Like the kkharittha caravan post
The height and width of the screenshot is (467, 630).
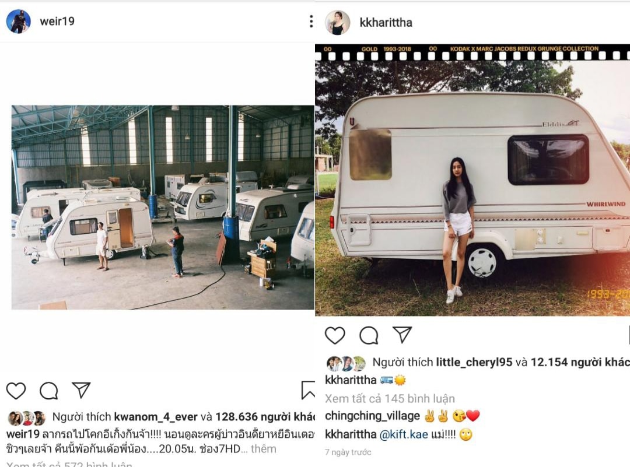point(335,335)
